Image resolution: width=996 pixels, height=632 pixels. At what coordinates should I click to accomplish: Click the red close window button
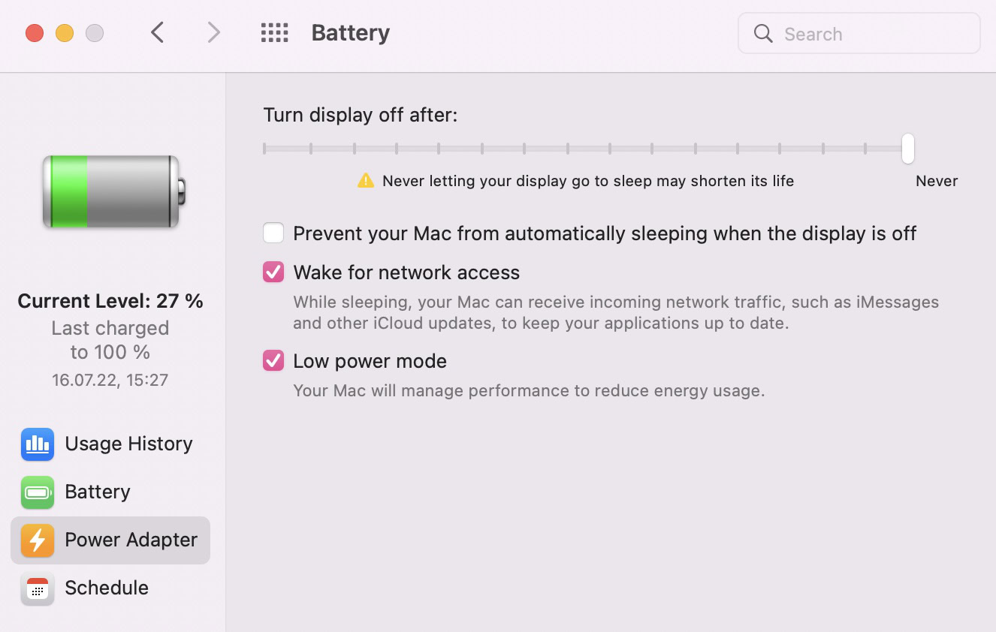35,33
